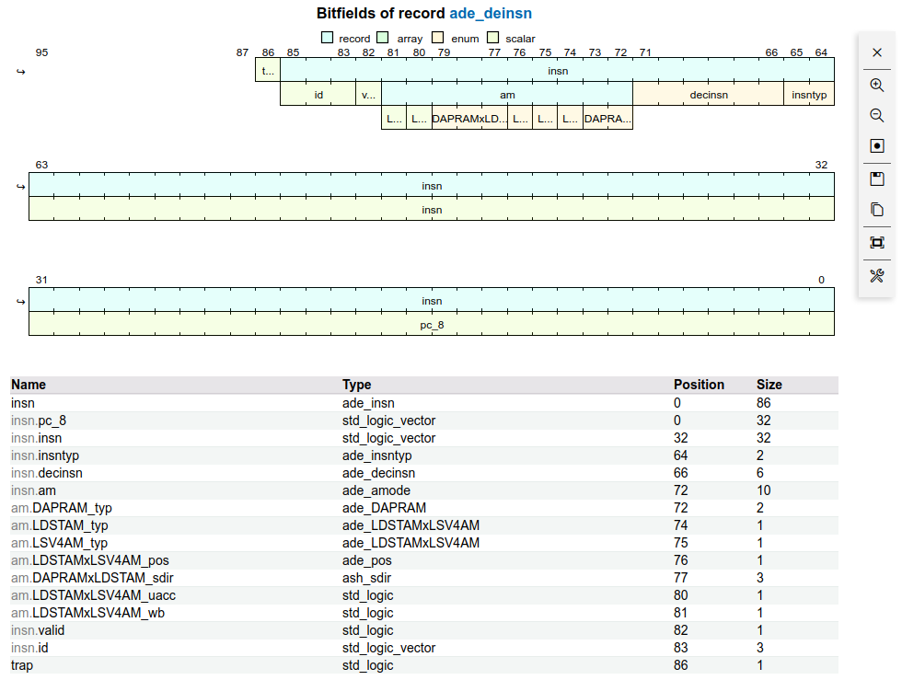The height and width of the screenshot is (680, 902).
Task: Copy the diagram via the copy icon
Action: 876,208
